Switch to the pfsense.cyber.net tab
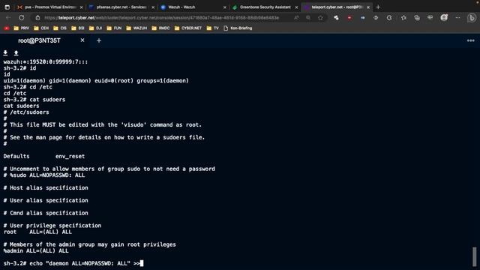The height and width of the screenshot is (270, 480). 121,7
